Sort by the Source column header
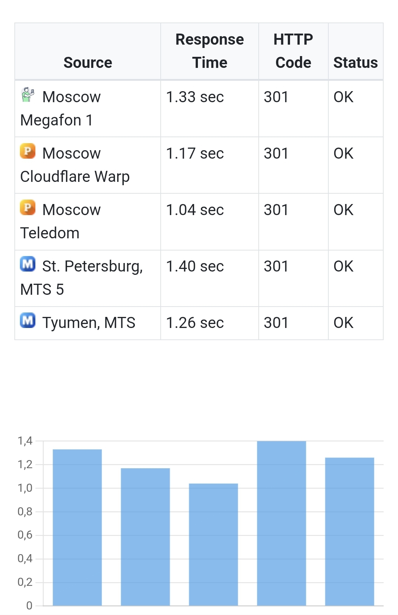 (x=88, y=62)
